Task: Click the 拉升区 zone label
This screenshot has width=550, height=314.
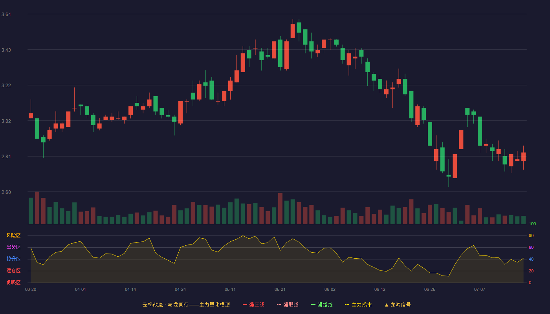Action: 13,259
